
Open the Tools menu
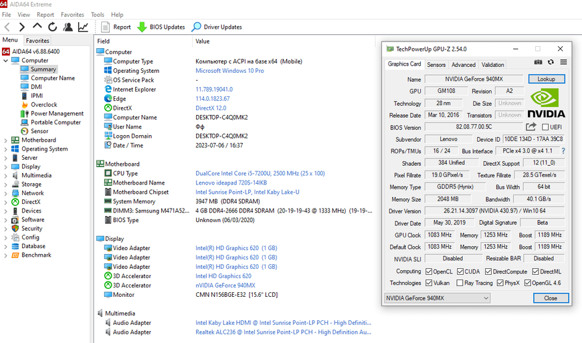(x=98, y=15)
